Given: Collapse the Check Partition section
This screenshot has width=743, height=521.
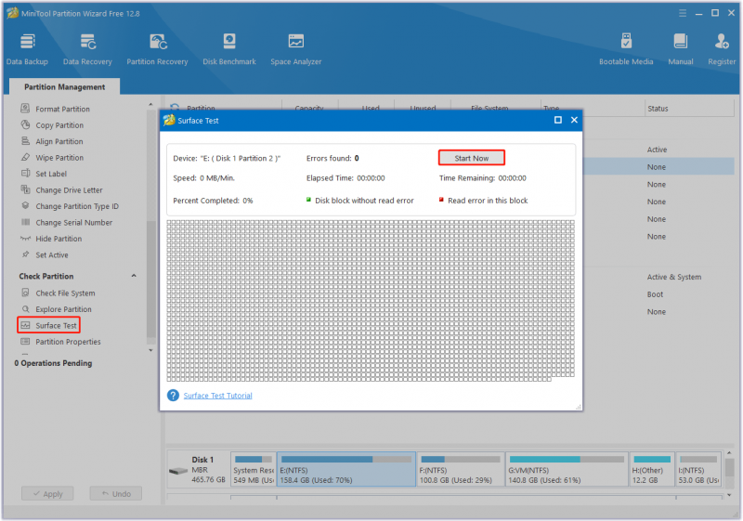Looking at the screenshot, I should (x=134, y=276).
